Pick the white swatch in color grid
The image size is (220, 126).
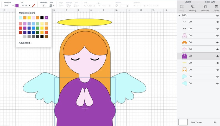point(21,37)
